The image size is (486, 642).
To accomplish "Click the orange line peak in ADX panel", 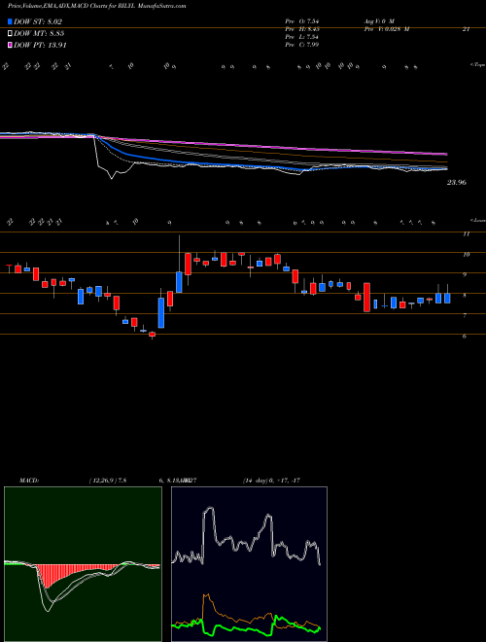I will (x=206, y=596).
